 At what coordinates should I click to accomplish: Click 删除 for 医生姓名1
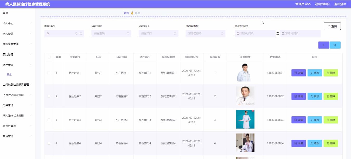pos(331,73)
